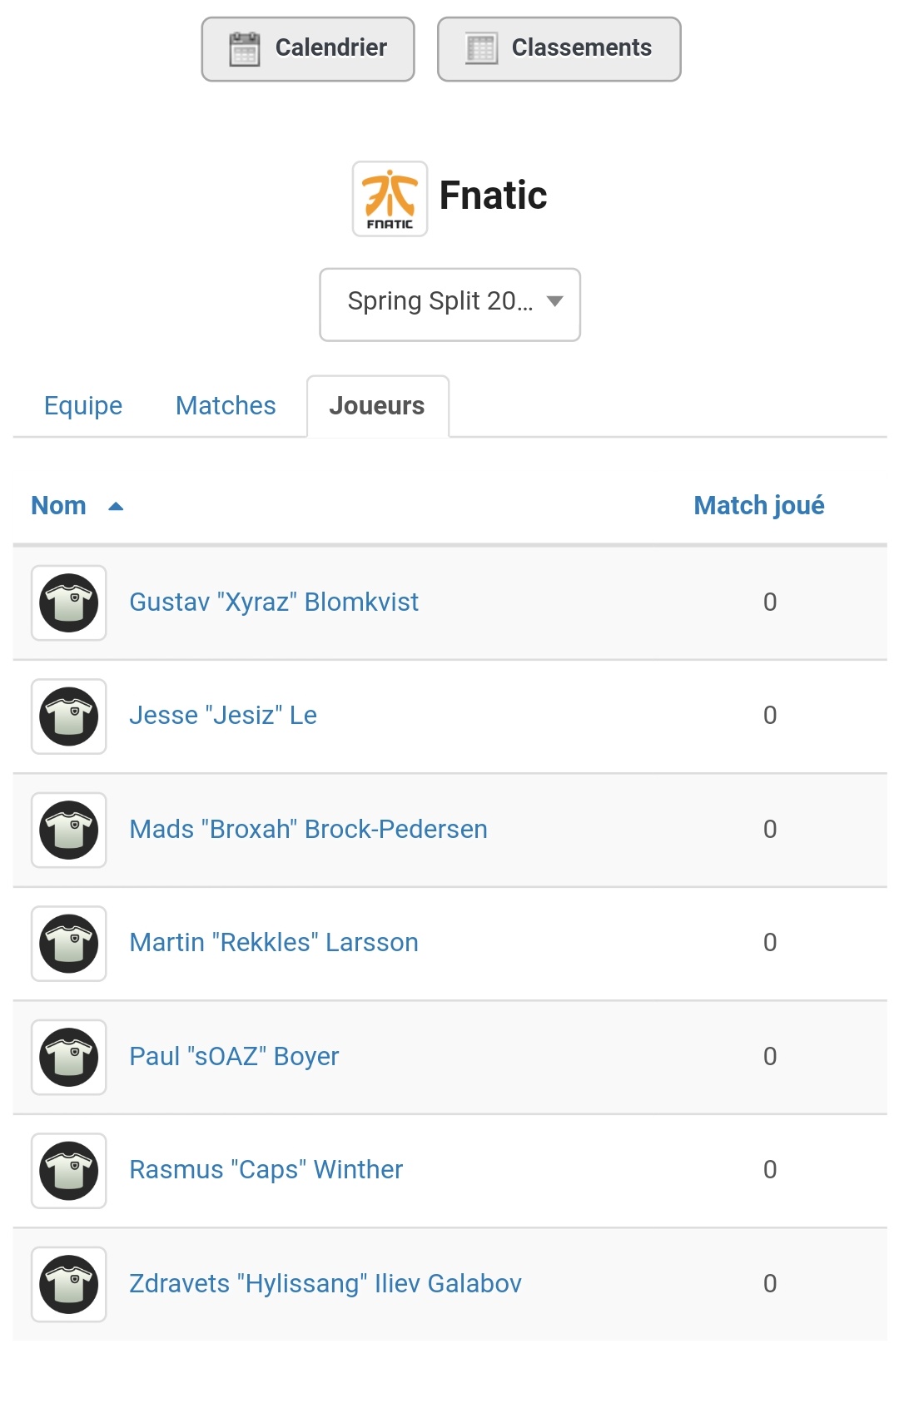This screenshot has height=1413, width=899.
Task: Toggle sort arrow next to Nom
Action: coord(116,506)
